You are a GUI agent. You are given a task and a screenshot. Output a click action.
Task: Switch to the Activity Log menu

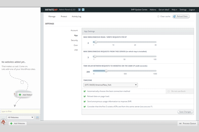76,16
